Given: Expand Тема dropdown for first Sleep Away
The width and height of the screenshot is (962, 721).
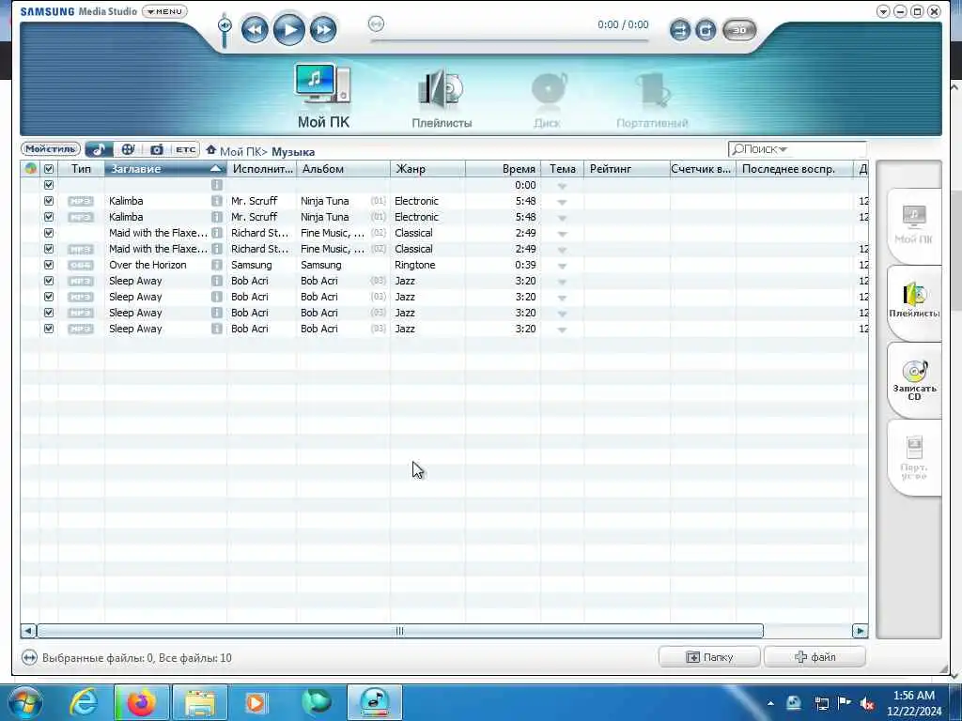Looking at the screenshot, I should [x=562, y=282].
